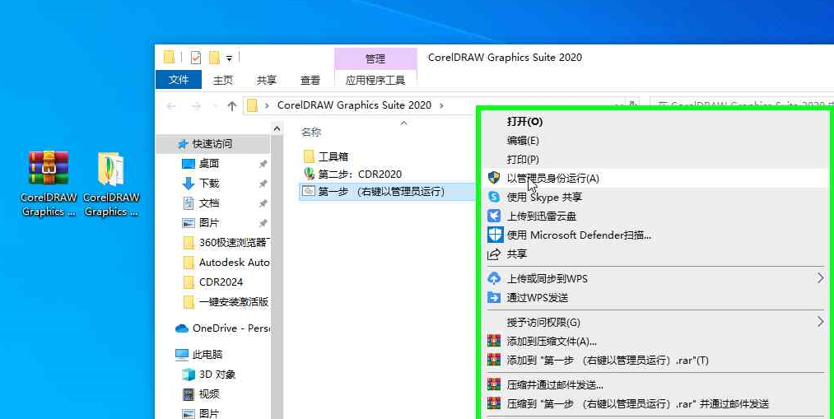Expand the chevron before CorelDRAW breadcrumb
Screen dimensions: 834x419
(267, 105)
